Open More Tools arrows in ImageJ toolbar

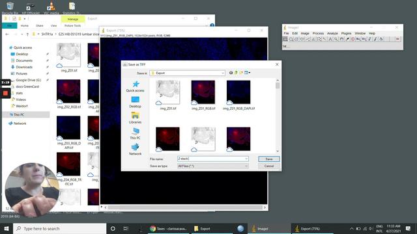(397, 39)
